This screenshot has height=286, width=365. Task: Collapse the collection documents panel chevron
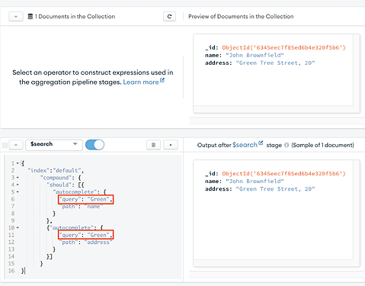(x=16, y=17)
